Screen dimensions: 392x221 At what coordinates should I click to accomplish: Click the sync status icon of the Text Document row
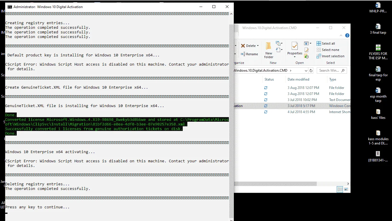(266, 100)
